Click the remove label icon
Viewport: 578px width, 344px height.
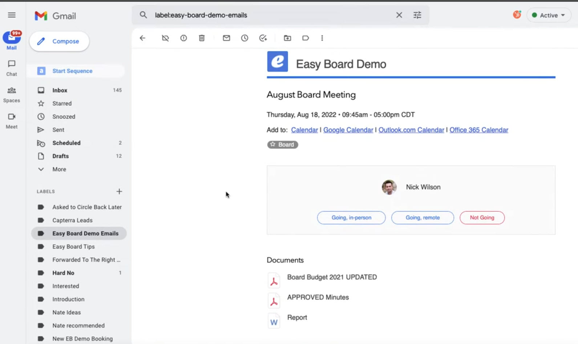165,38
